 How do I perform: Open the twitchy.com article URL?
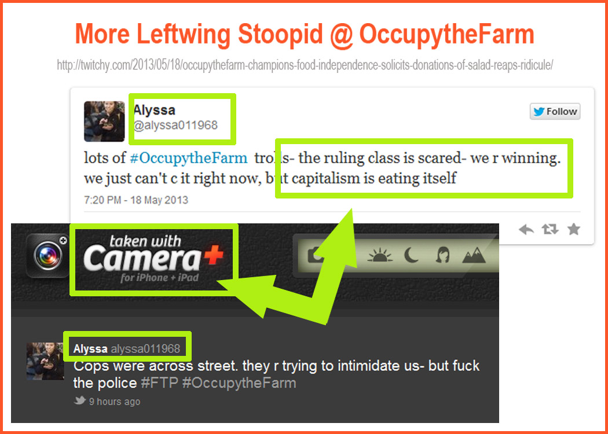tap(305, 65)
